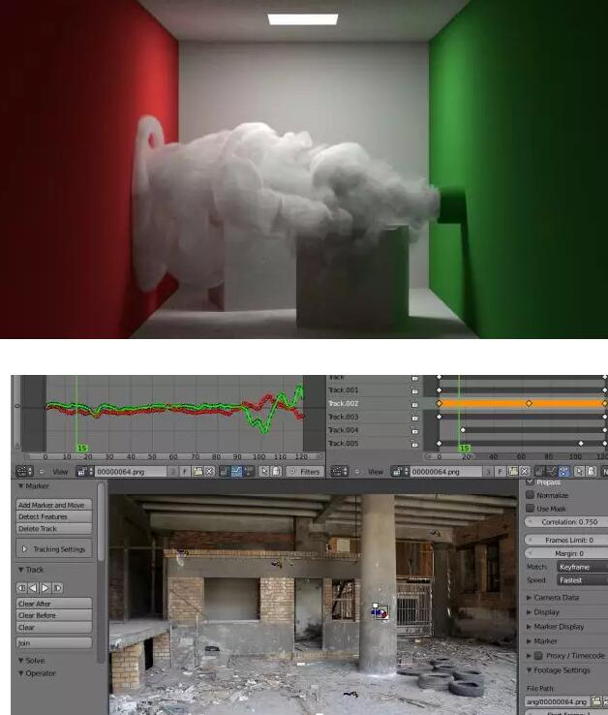Collapse Footage Settings panel
The image size is (608, 715).
(x=530, y=670)
